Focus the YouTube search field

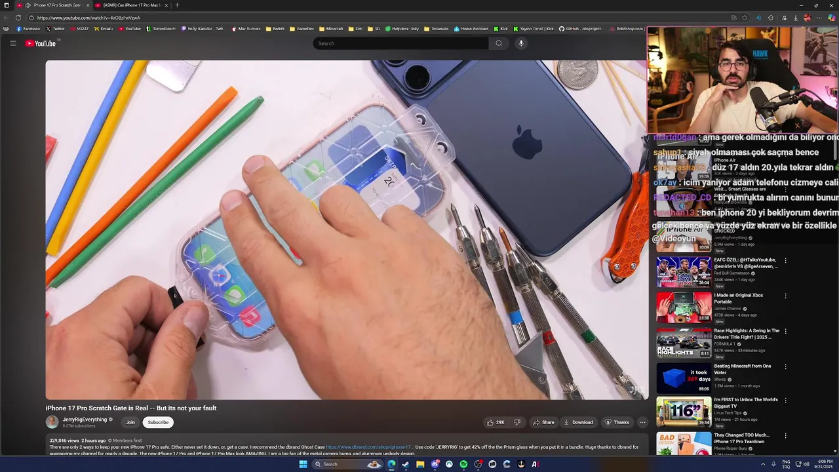point(400,43)
